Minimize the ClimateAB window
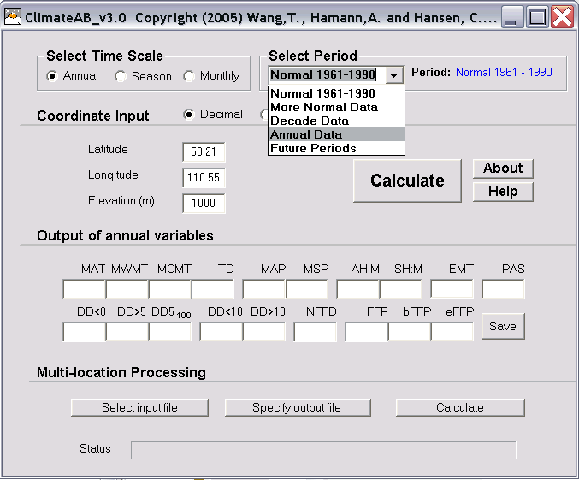 click(x=512, y=17)
